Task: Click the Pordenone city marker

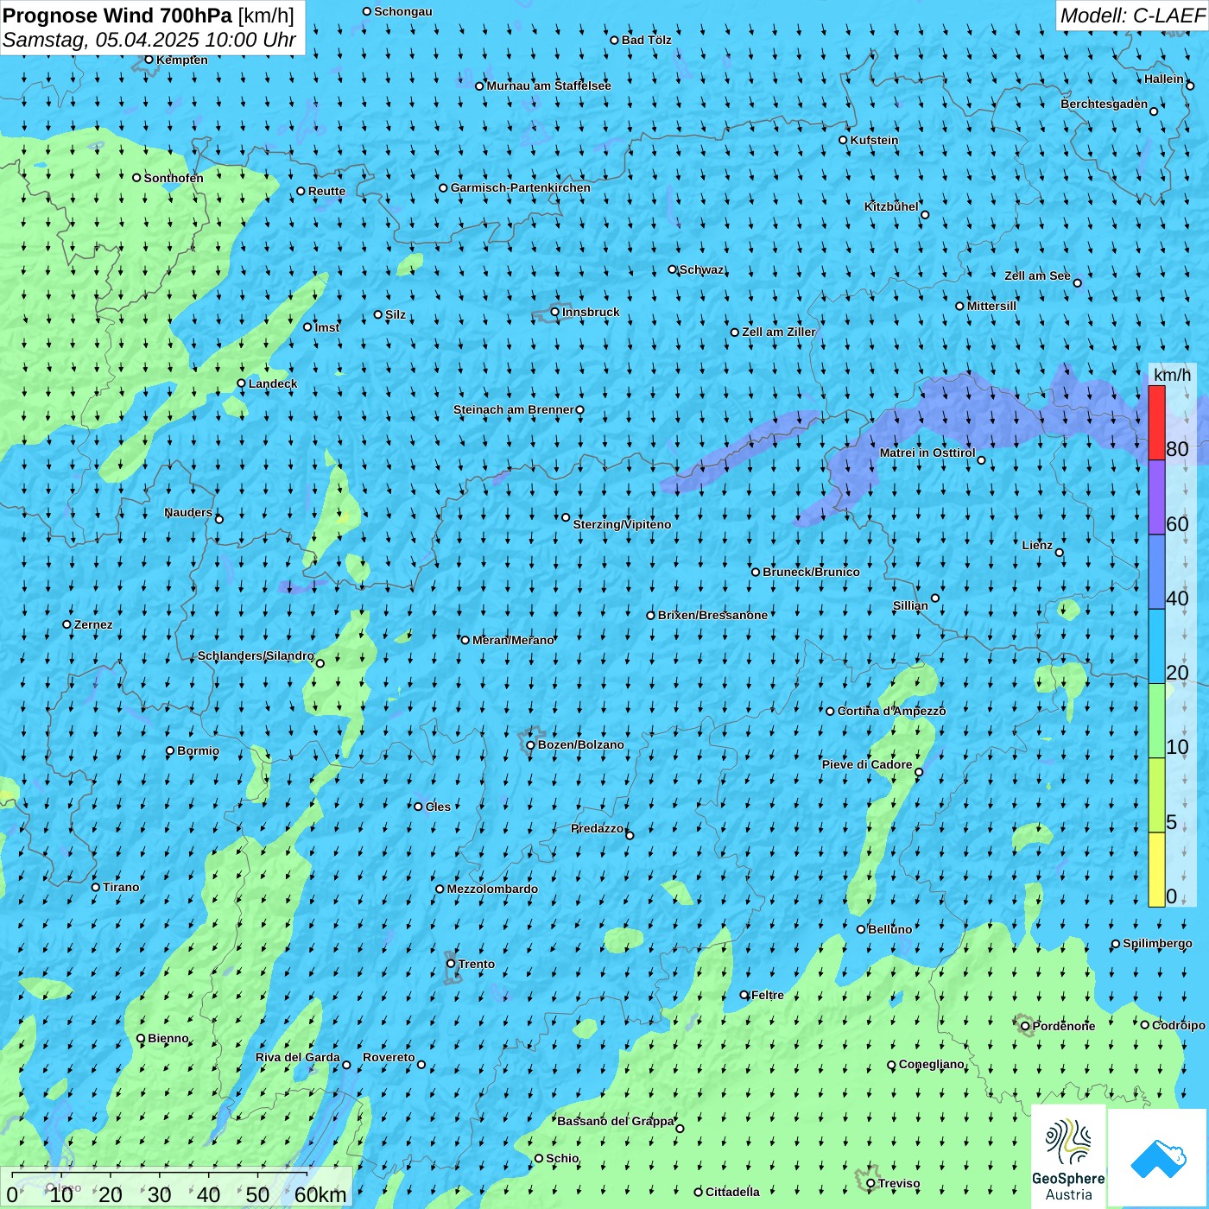Action: click(x=1025, y=1026)
